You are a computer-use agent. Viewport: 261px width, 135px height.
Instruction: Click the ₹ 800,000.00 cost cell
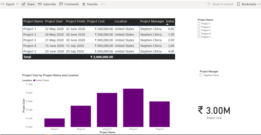pos(104,40)
